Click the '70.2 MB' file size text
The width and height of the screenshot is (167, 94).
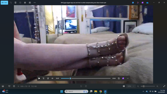pyautogui.click(x=34, y=86)
